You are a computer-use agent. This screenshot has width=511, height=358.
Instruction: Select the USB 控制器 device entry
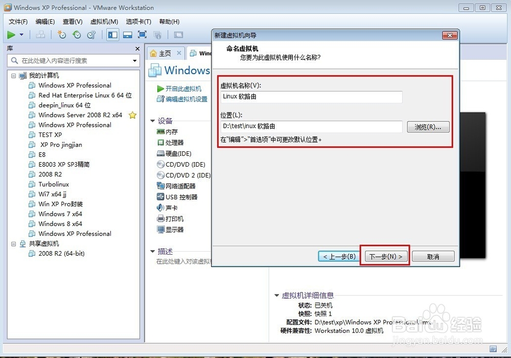(177, 197)
